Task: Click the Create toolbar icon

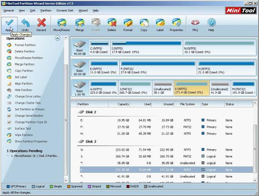Action: (x=95, y=25)
